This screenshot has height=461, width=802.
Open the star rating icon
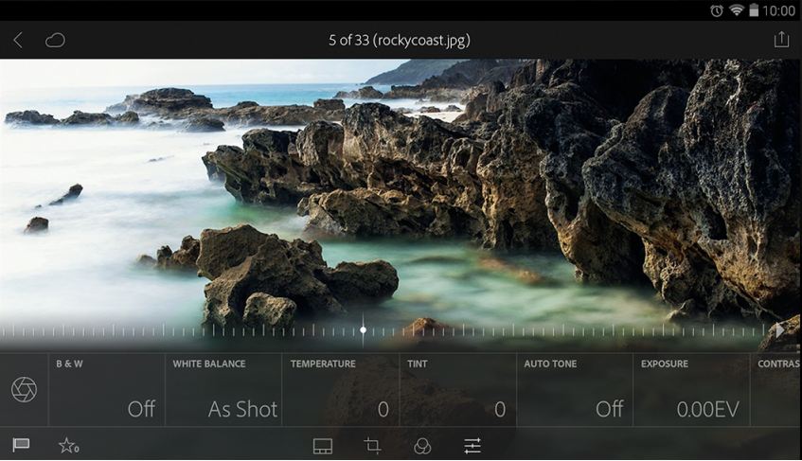(x=68, y=445)
